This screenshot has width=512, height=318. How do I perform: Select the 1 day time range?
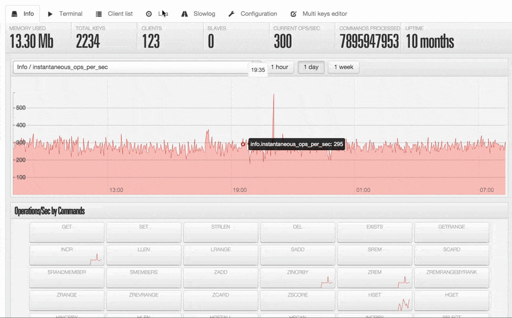[x=311, y=67]
